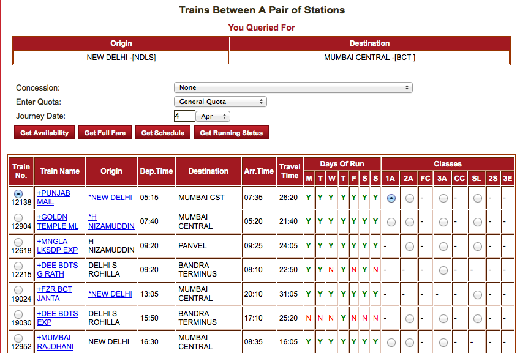Choose 2A class for DEE BDTS EXP
Image resolution: width=520 pixels, height=353 pixels.
[x=409, y=318]
